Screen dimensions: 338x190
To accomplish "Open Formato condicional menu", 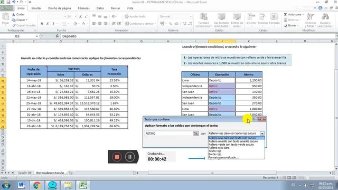I will click(x=203, y=20).
